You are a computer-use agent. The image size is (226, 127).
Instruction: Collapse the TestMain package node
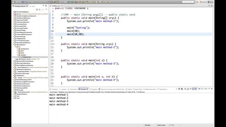pos(17,55)
